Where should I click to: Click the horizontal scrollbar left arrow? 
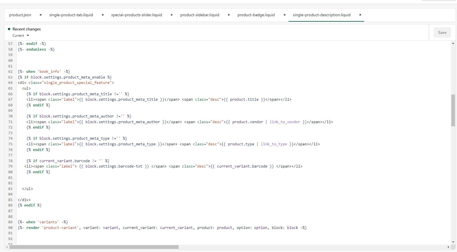(x=7, y=247)
